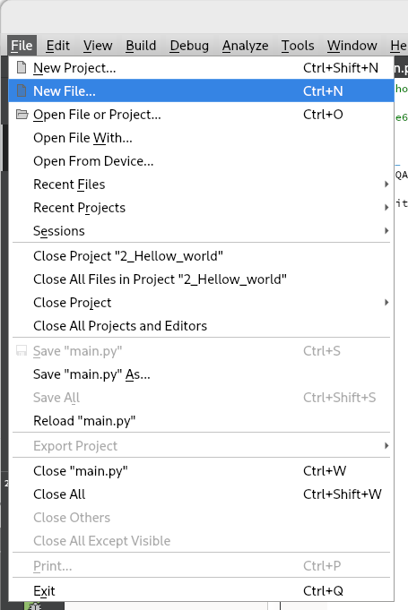Expand the Sessions submenu arrow
The width and height of the screenshot is (408, 610).
click(386, 231)
